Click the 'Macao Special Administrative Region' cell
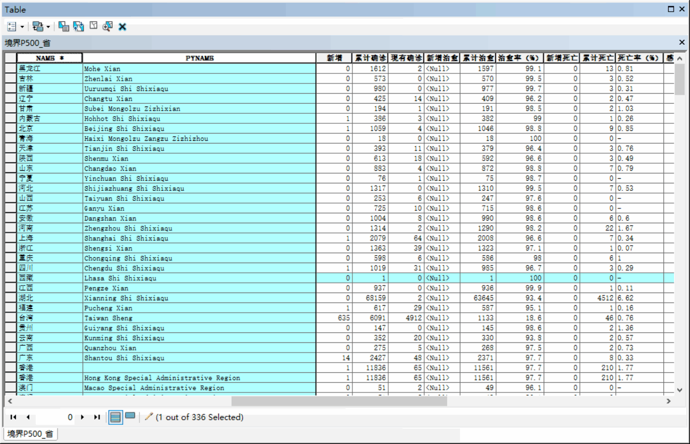Image resolution: width=690 pixels, height=444 pixels. pyautogui.click(x=200, y=388)
